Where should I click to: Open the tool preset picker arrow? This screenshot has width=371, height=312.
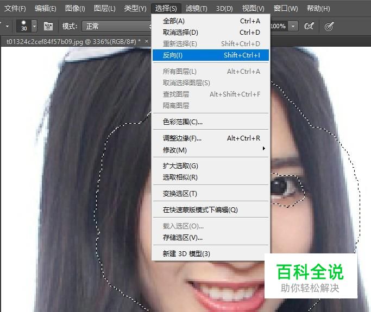[x=8, y=26]
